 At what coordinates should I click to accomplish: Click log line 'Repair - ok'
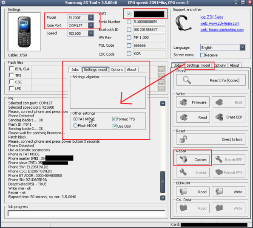(x=17, y=193)
